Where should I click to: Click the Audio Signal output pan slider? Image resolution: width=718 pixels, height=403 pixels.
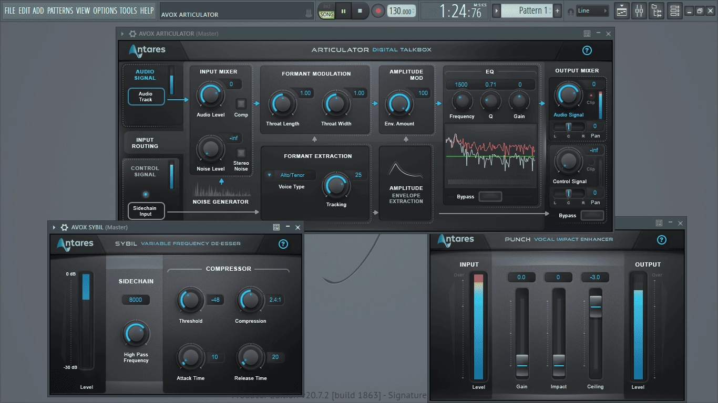click(568, 127)
